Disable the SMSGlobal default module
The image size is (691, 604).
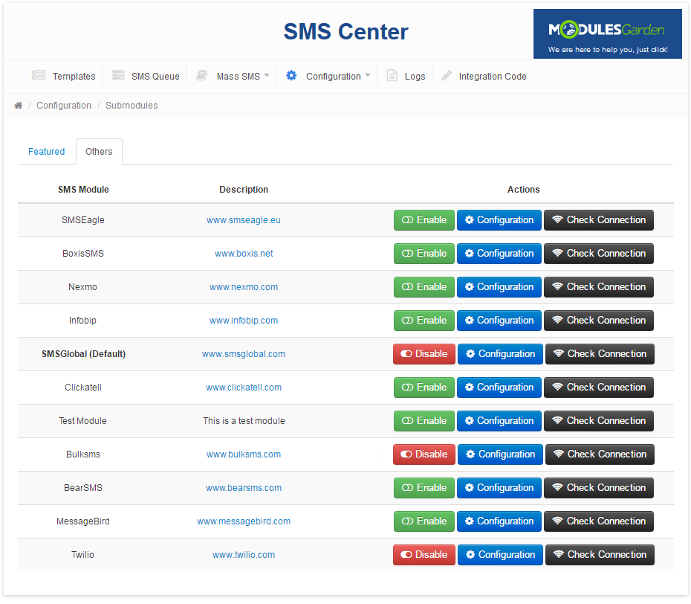click(424, 354)
